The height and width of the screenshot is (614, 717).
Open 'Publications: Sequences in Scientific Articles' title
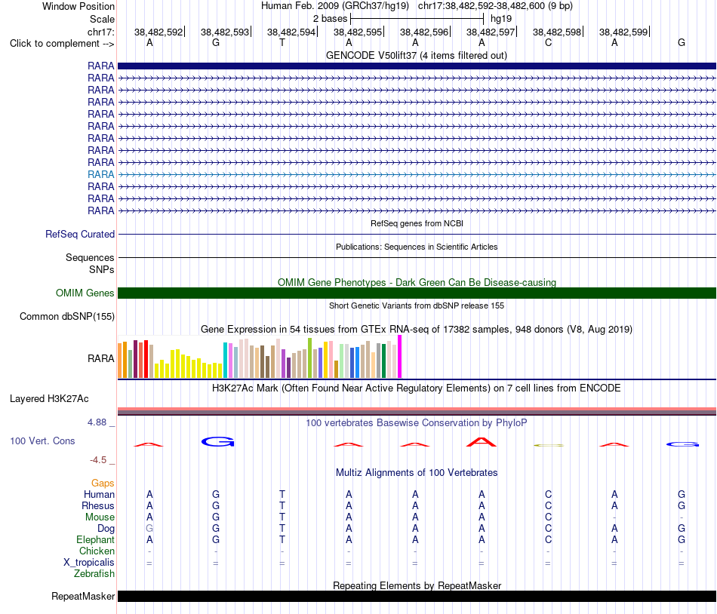pos(417,247)
